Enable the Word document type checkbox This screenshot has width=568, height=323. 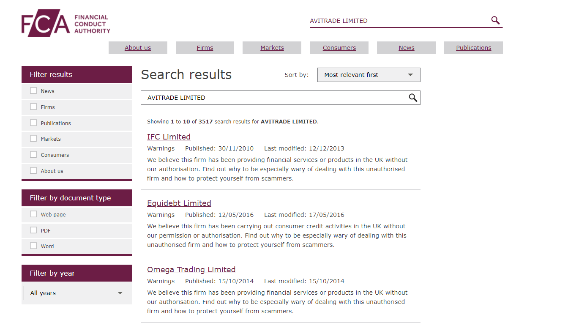(x=33, y=246)
